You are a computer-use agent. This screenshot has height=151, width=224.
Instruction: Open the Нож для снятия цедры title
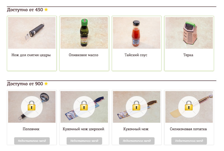[x=31, y=55]
